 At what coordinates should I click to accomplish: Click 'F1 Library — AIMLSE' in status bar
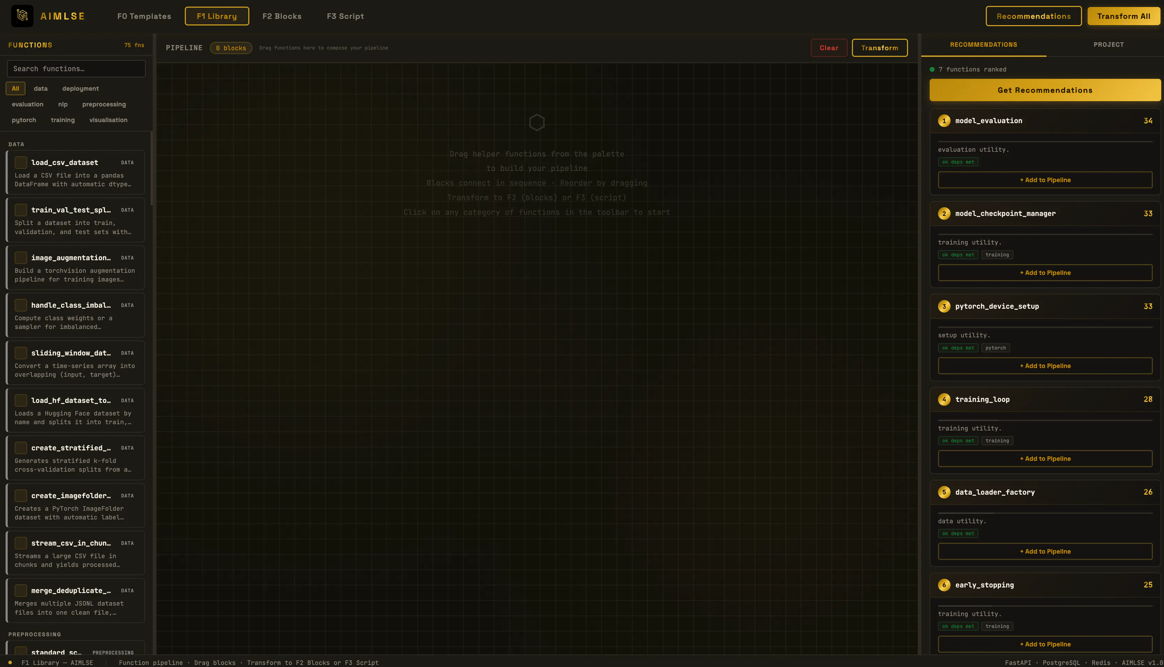pyautogui.click(x=57, y=662)
